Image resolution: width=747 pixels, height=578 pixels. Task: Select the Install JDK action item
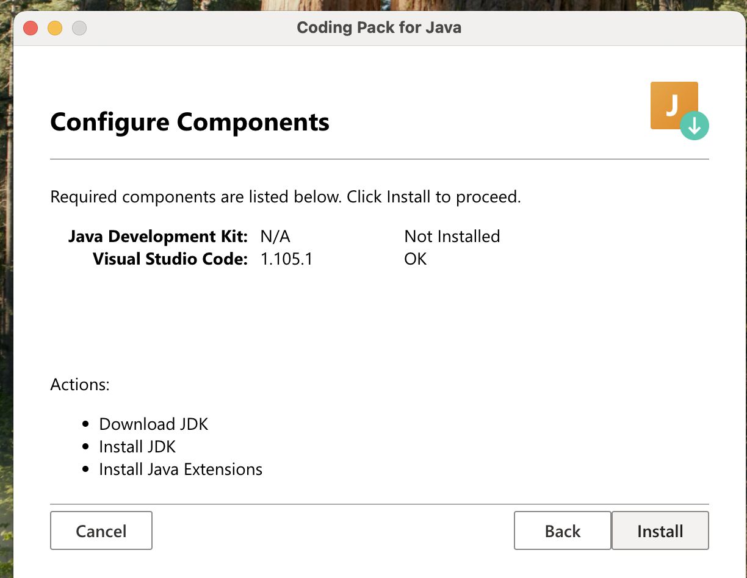click(137, 446)
